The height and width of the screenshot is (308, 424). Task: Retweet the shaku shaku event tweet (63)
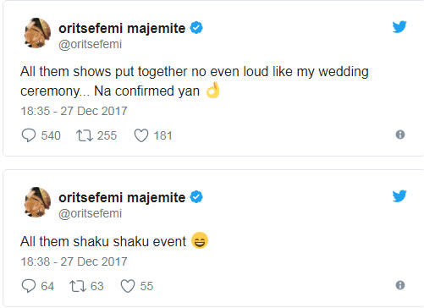coord(78,286)
